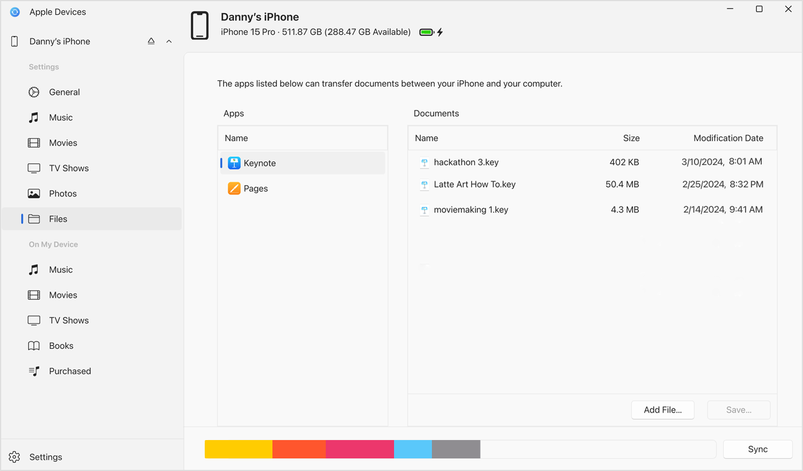Click the Apple Devices app logo
Image resolution: width=803 pixels, height=471 pixels.
(14, 11)
